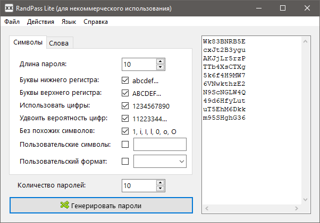Screen dimensions: 320x223
Task: Select password 5k6f4H9MW7
Action: coord(224,75)
